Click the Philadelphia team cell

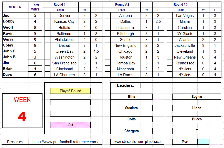tap(65, 40)
